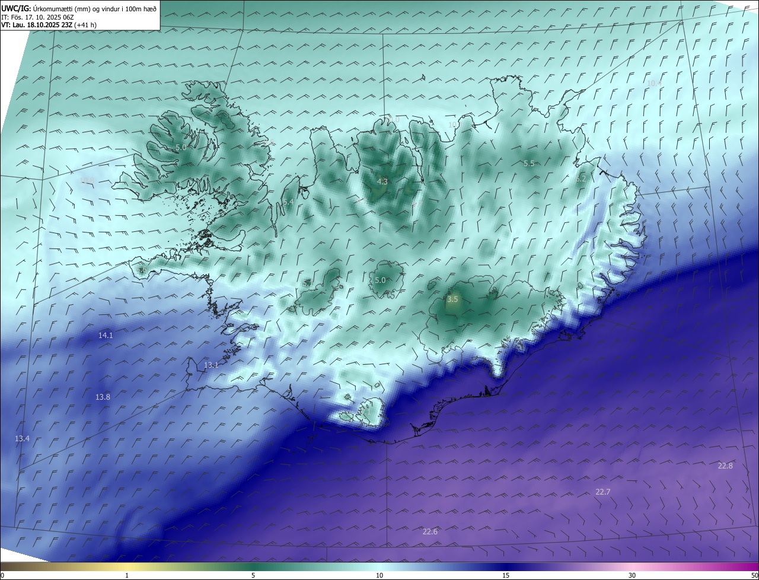Click the 3.5 value on Vatnajökull glacier
Image resolution: width=759 pixels, height=580 pixels.
452,299
